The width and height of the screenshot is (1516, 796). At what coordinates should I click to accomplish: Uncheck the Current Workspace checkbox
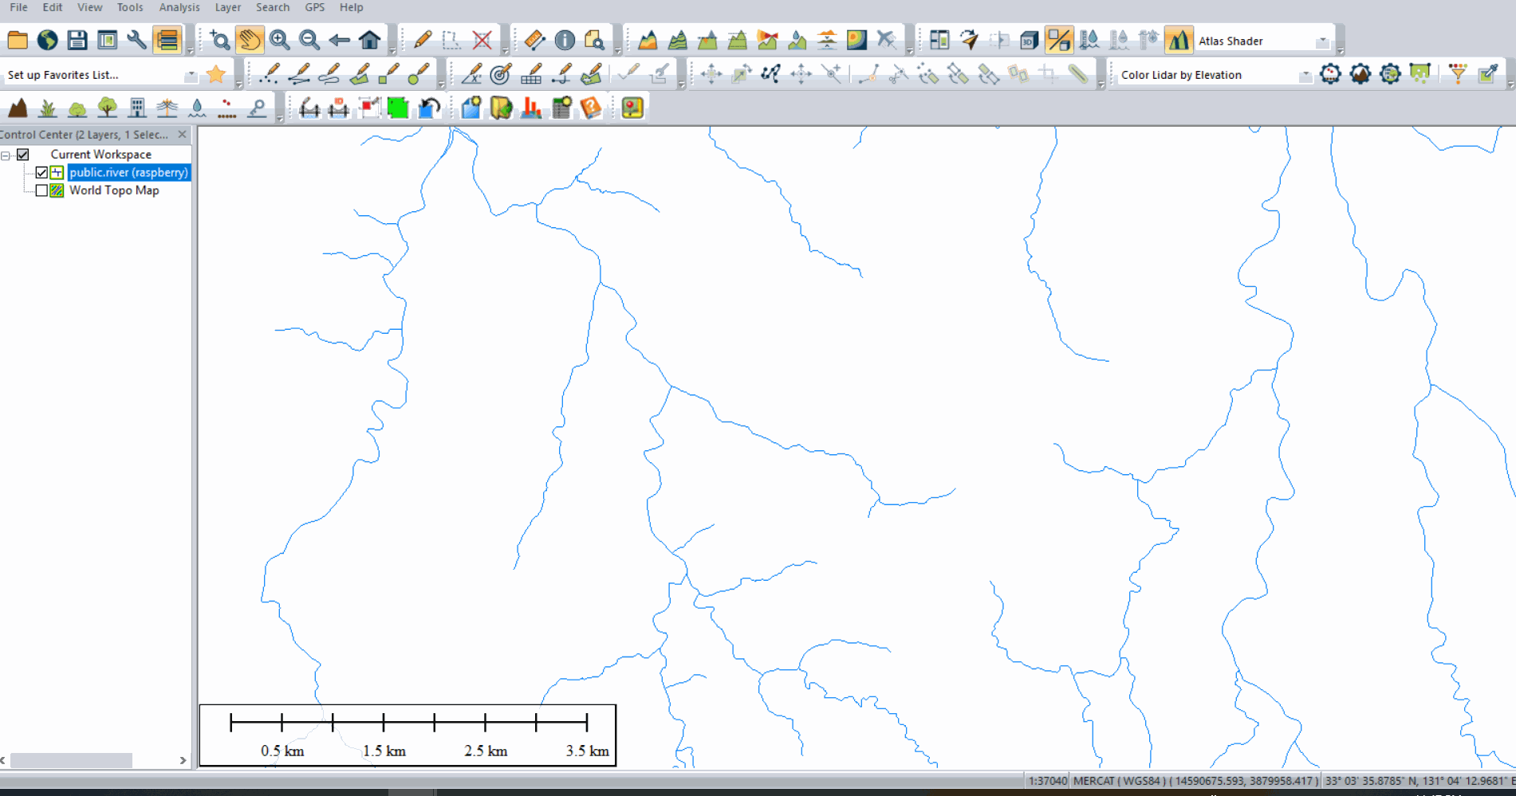23,155
